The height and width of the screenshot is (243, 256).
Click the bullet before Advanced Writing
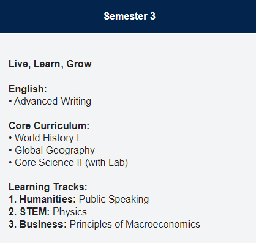point(10,102)
